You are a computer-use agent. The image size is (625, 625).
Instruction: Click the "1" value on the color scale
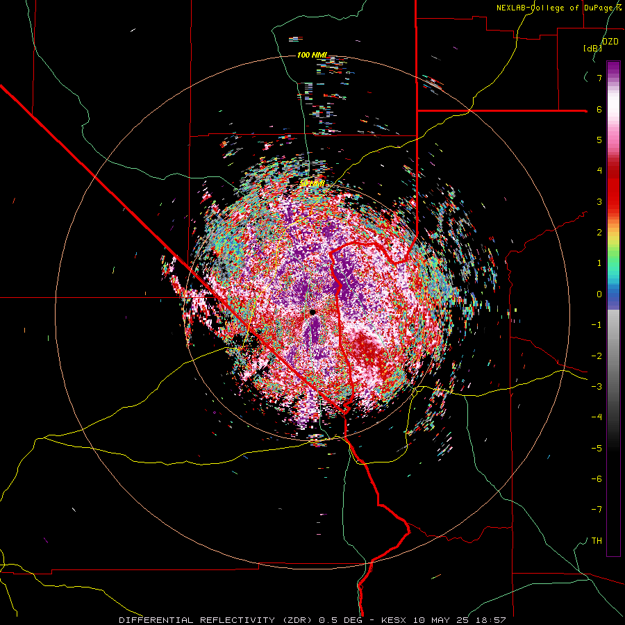(599, 263)
